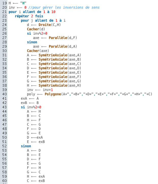Click the 'D ←exA' line 50
Viewport: 158px width, 184px height.
[35, 138]
